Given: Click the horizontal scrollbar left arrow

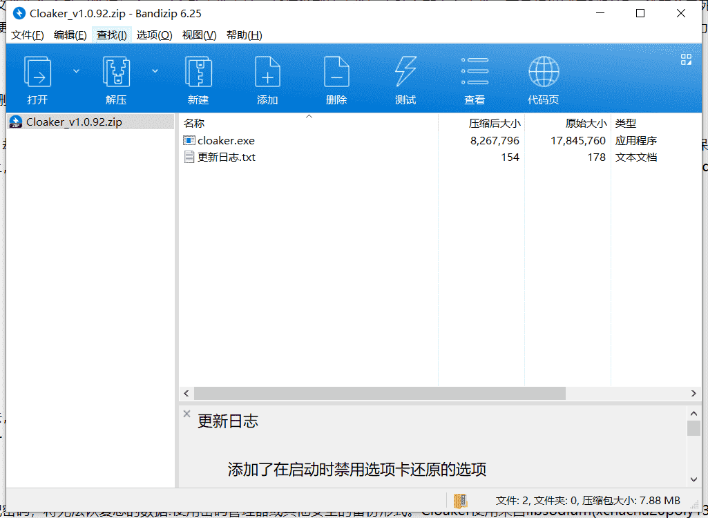Looking at the screenshot, I should point(186,394).
